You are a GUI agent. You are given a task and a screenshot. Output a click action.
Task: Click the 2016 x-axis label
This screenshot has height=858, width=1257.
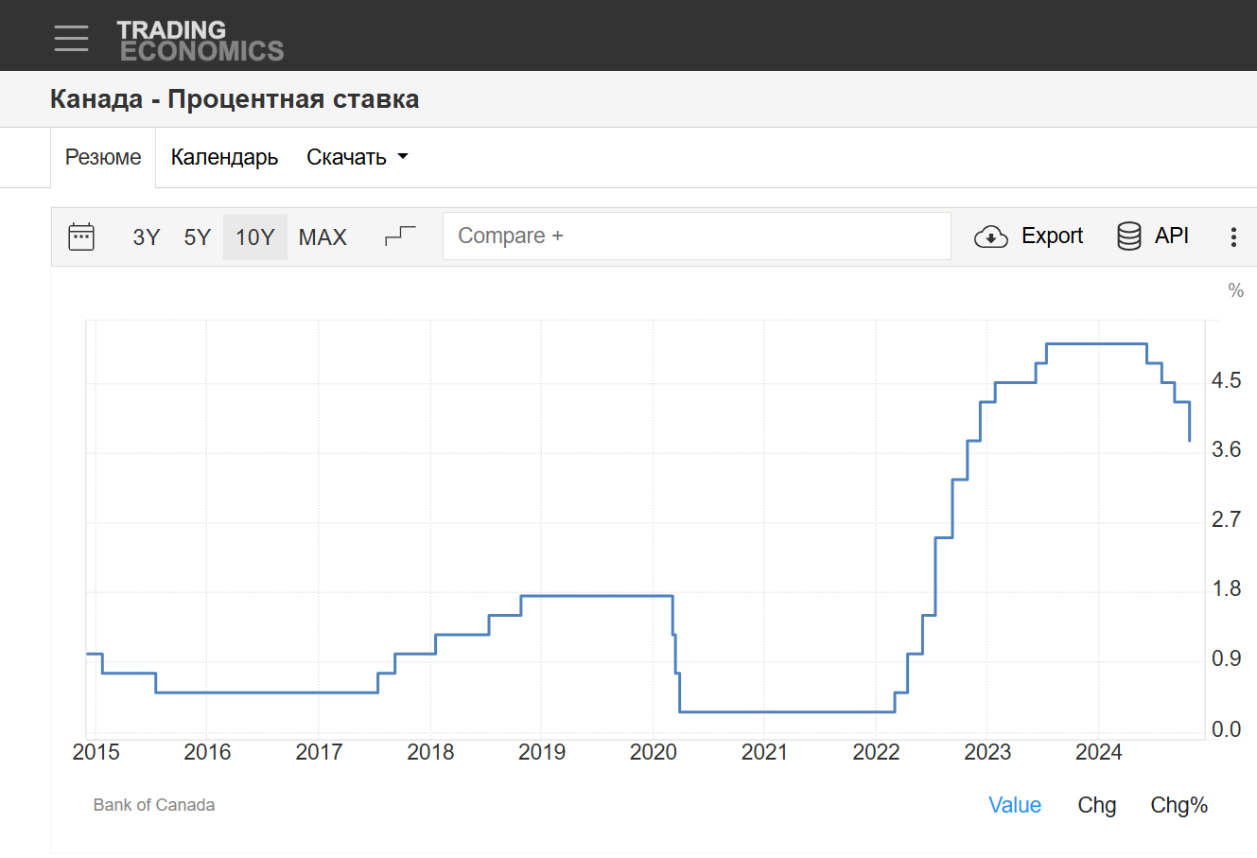coord(207,752)
